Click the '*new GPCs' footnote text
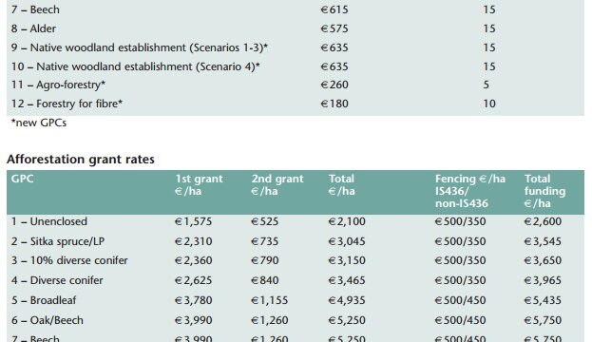 (39, 123)
